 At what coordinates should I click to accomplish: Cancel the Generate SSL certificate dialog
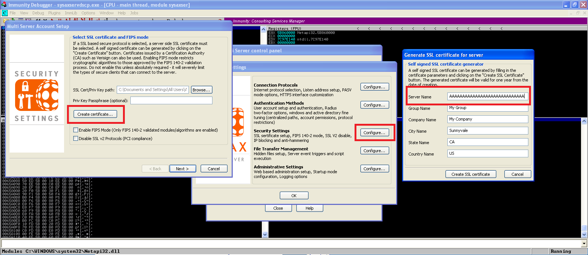pyautogui.click(x=517, y=174)
